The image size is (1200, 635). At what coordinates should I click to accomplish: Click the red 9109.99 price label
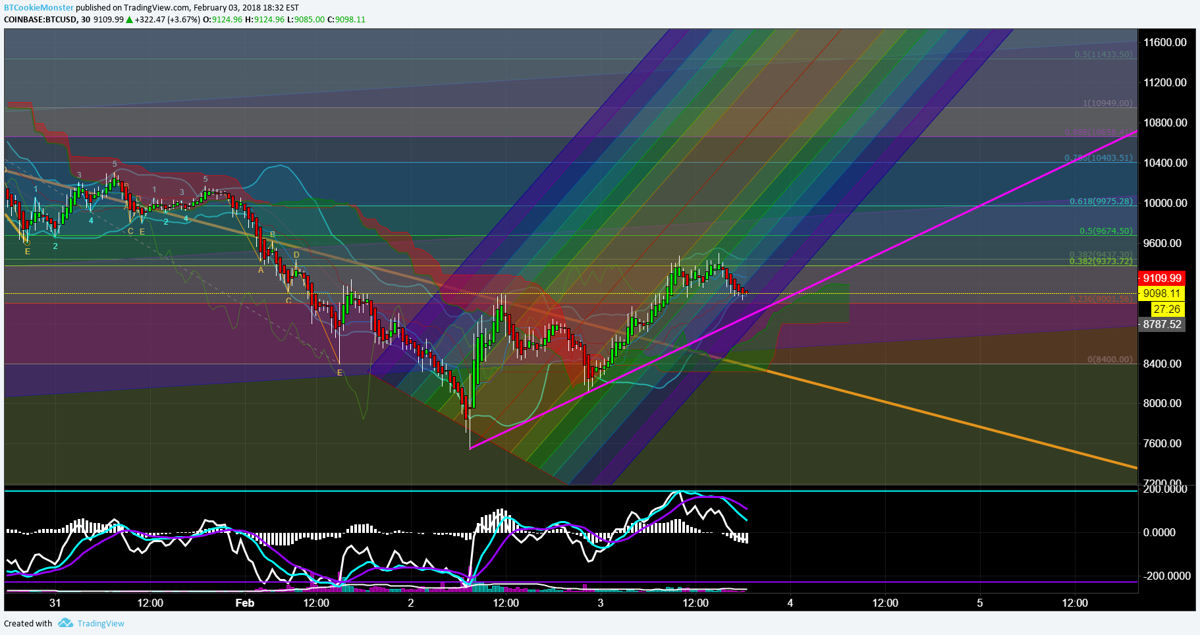coord(1162,278)
